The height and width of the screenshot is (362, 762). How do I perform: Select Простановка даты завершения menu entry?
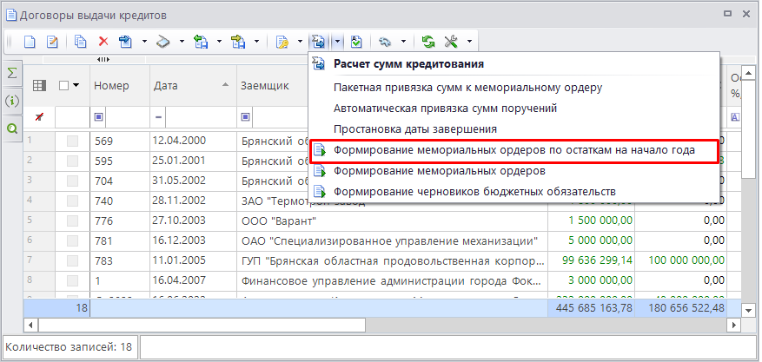414,129
